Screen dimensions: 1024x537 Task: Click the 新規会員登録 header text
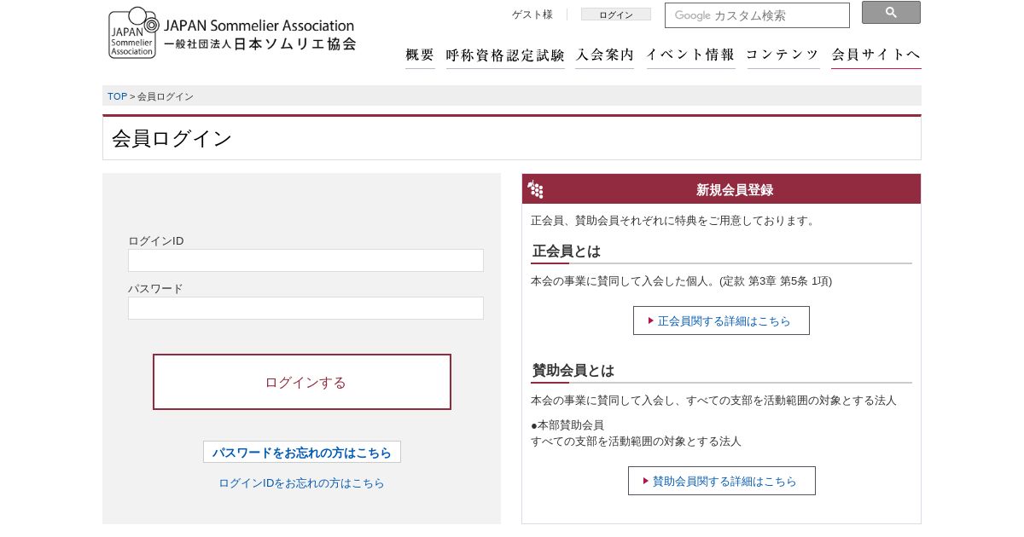click(735, 189)
